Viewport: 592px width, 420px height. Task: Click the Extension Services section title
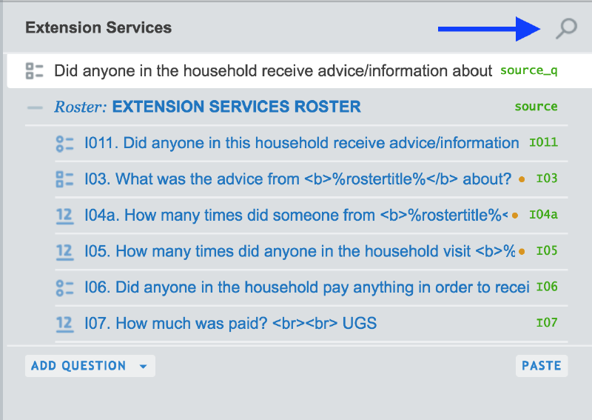(x=98, y=28)
